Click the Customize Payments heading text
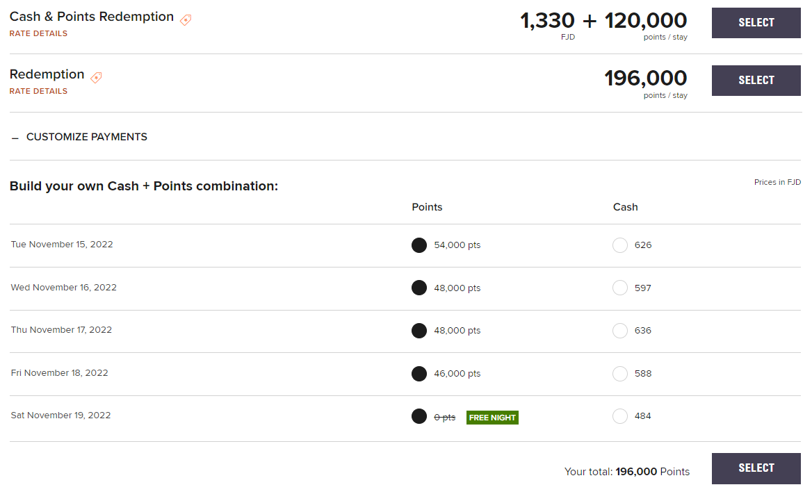This screenshot has width=812, height=494. (x=87, y=137)
